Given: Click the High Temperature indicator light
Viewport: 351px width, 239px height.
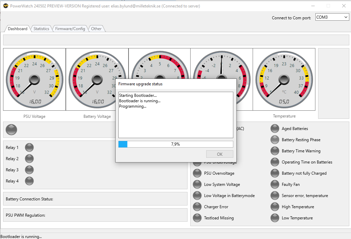Looking at the screenshot, I should 275,207.
